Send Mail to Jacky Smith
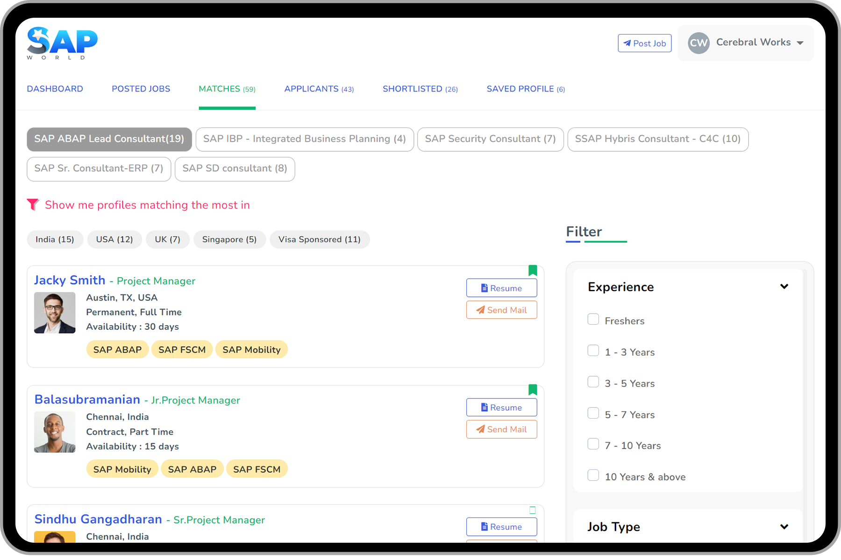 501,310
